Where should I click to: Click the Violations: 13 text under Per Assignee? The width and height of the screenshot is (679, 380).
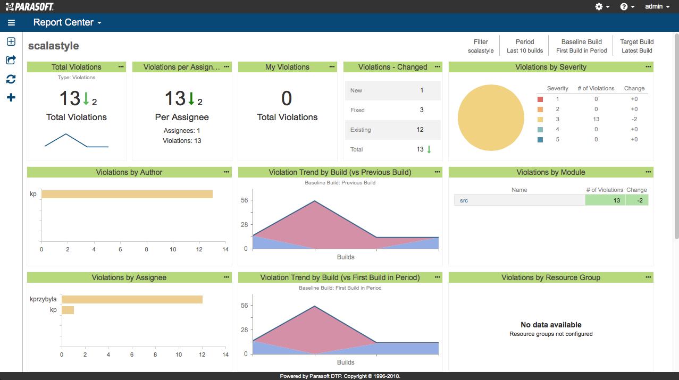point(182,141)
